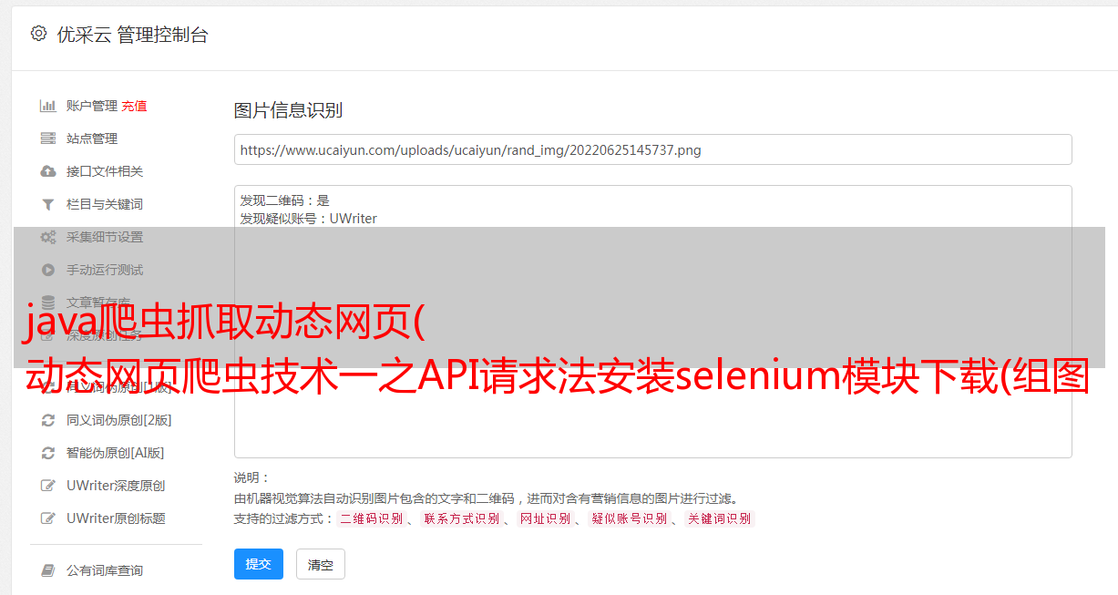Open 智能伪原创[AI版] page
This screenshot has height=595, width=1118.
click(x=116, y=453)
